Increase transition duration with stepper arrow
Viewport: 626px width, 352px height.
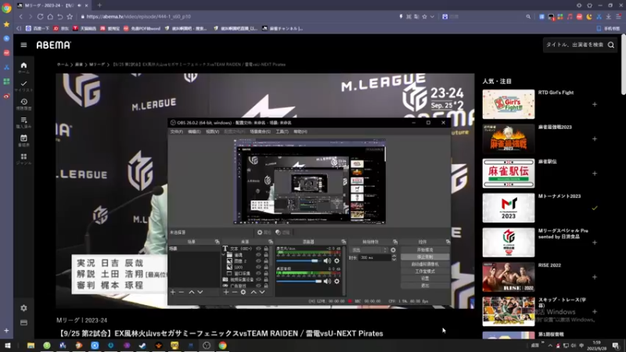point(394,256)
